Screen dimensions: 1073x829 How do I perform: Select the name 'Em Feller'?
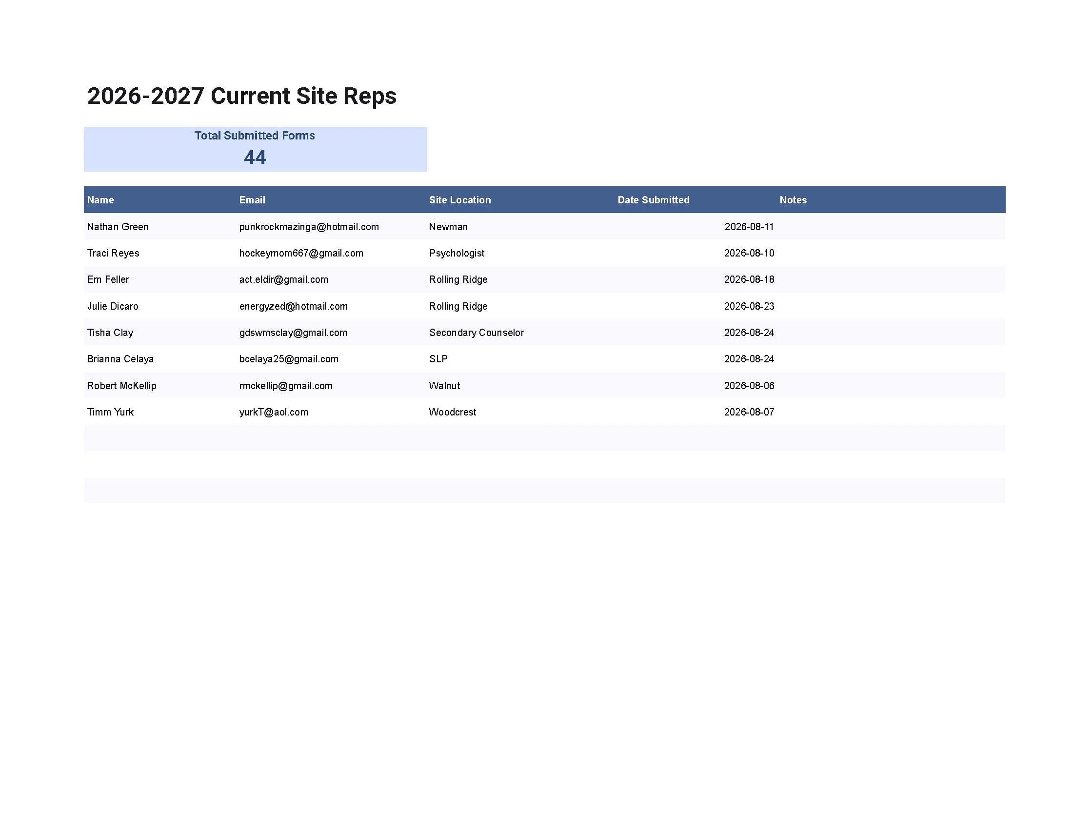coord(108,279)
